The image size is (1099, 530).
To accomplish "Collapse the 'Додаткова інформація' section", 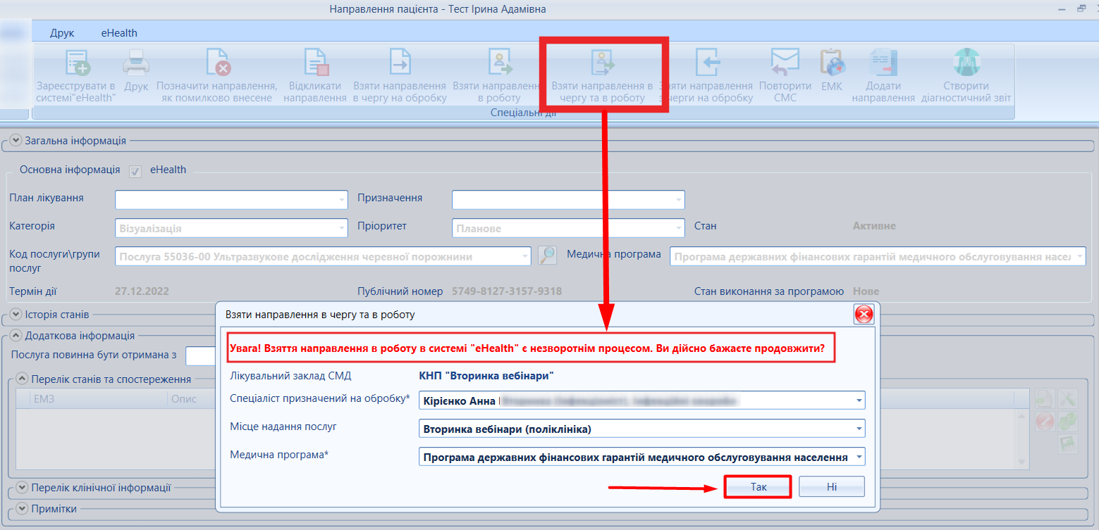I will [x=17, y=336].
